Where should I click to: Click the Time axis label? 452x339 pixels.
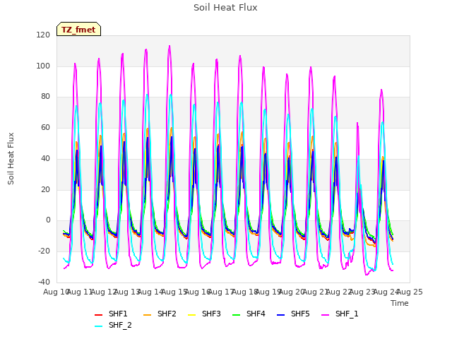pos(400,303)
